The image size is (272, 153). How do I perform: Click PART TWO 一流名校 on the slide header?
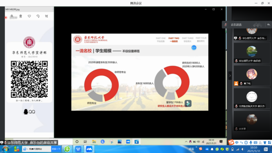174,40
